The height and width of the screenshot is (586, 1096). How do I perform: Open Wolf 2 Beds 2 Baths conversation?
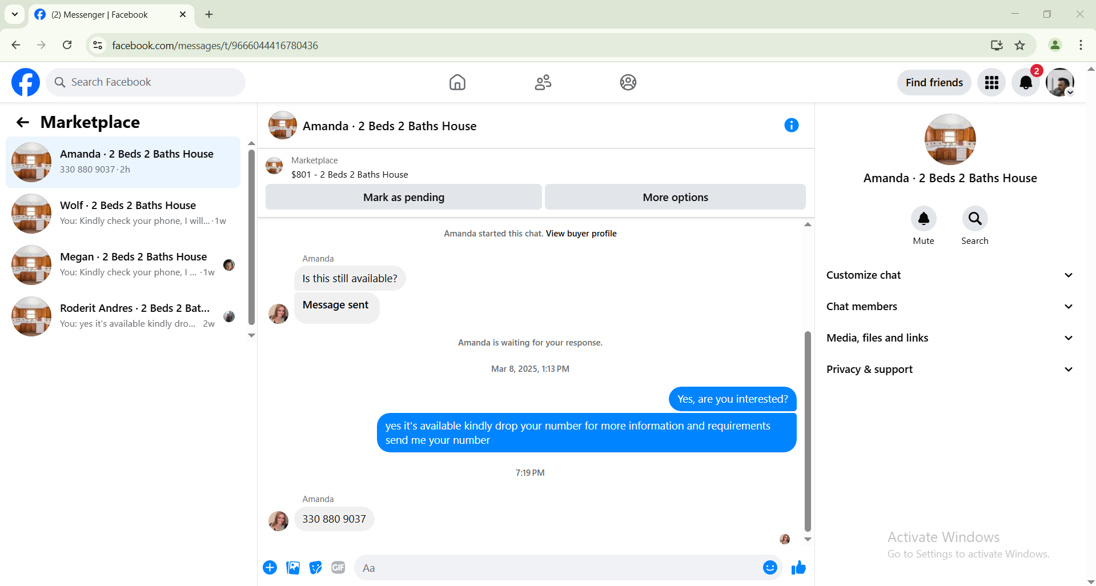(x=123, y=214)
